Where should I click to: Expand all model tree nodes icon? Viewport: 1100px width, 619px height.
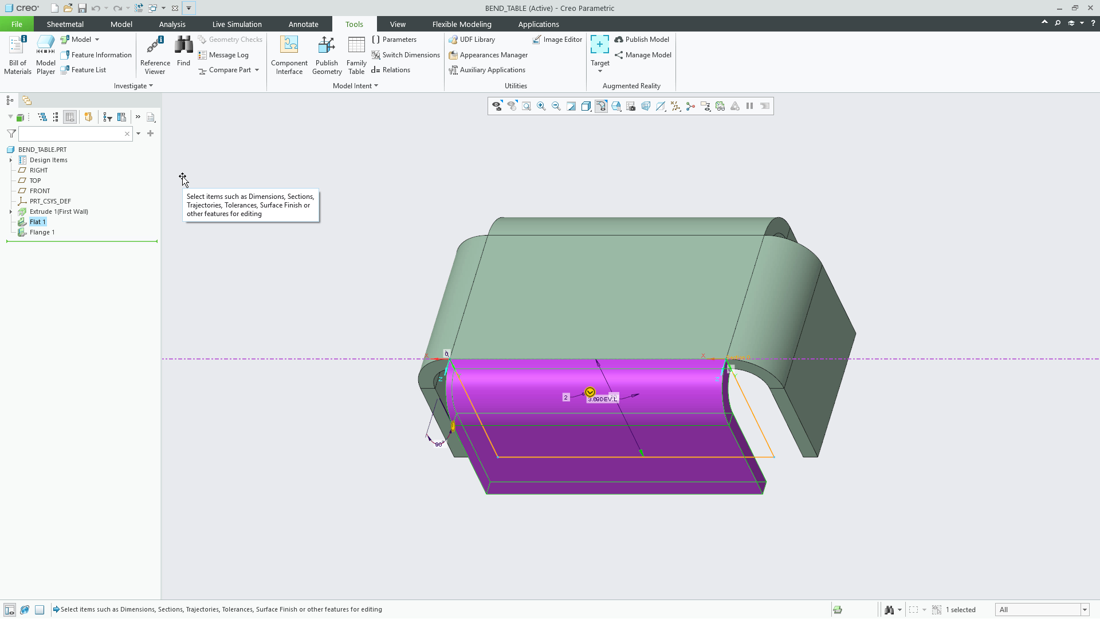[42, 117]
